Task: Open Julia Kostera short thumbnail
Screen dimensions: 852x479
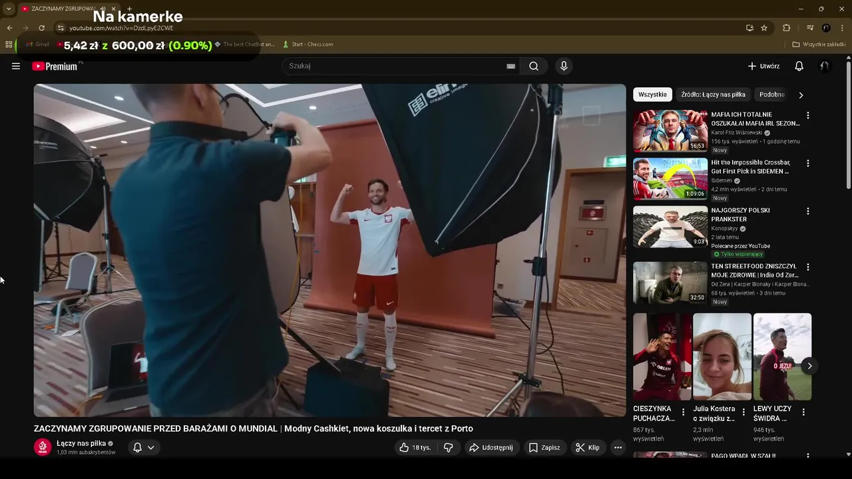Action: click(x=722, y=357)
